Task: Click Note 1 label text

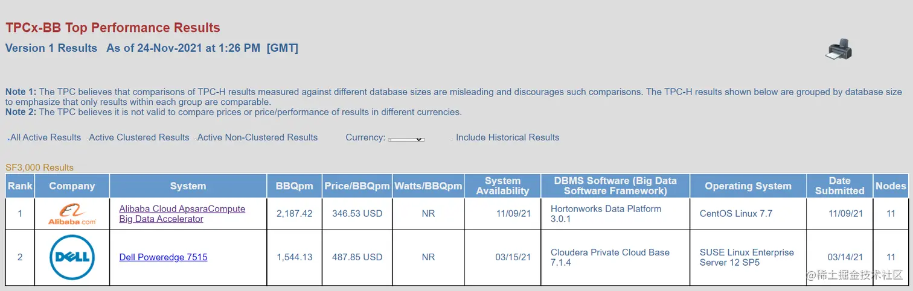Action: click(x=21, y=92)
